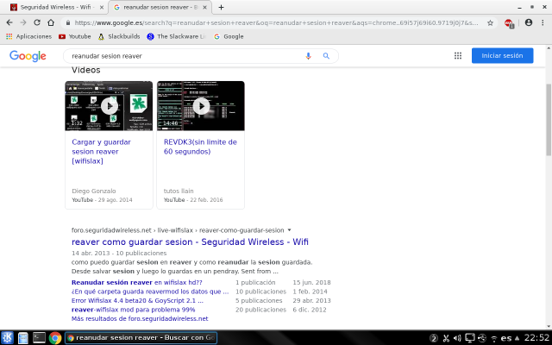Open the device notifier tray icon
Viewport: 552px width, 345px height.
(482, 338)
